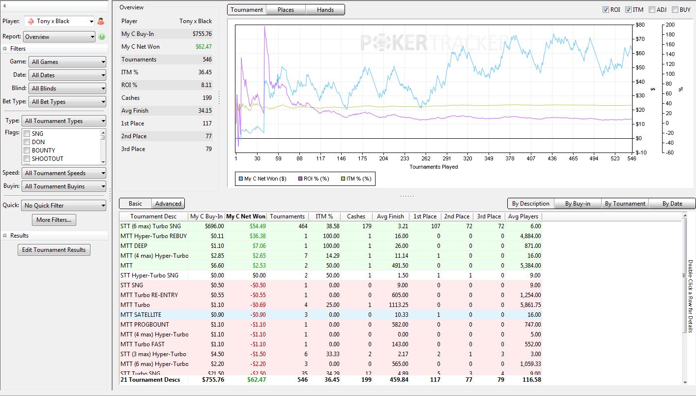Select the STT (3 max) Hyper-Turbo row
This screenshot has height=396, width=696.
click(330, 354)
